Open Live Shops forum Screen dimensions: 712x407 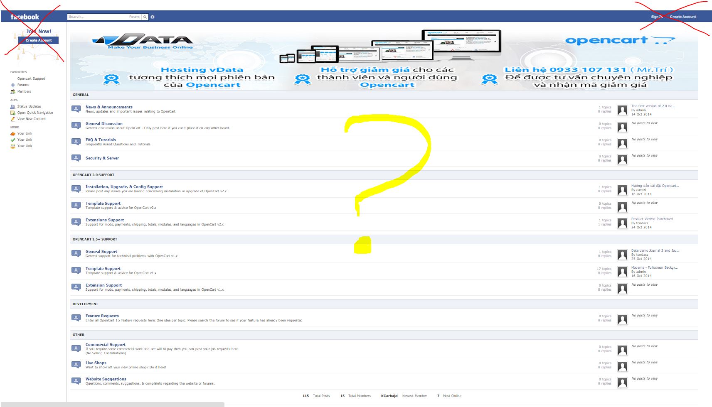(96, 363)
